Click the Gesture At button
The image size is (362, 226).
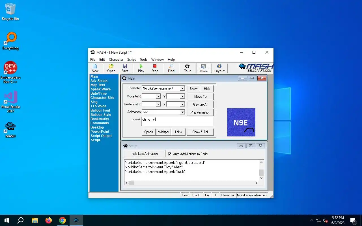pyautogui.click(x=200, y=104)
